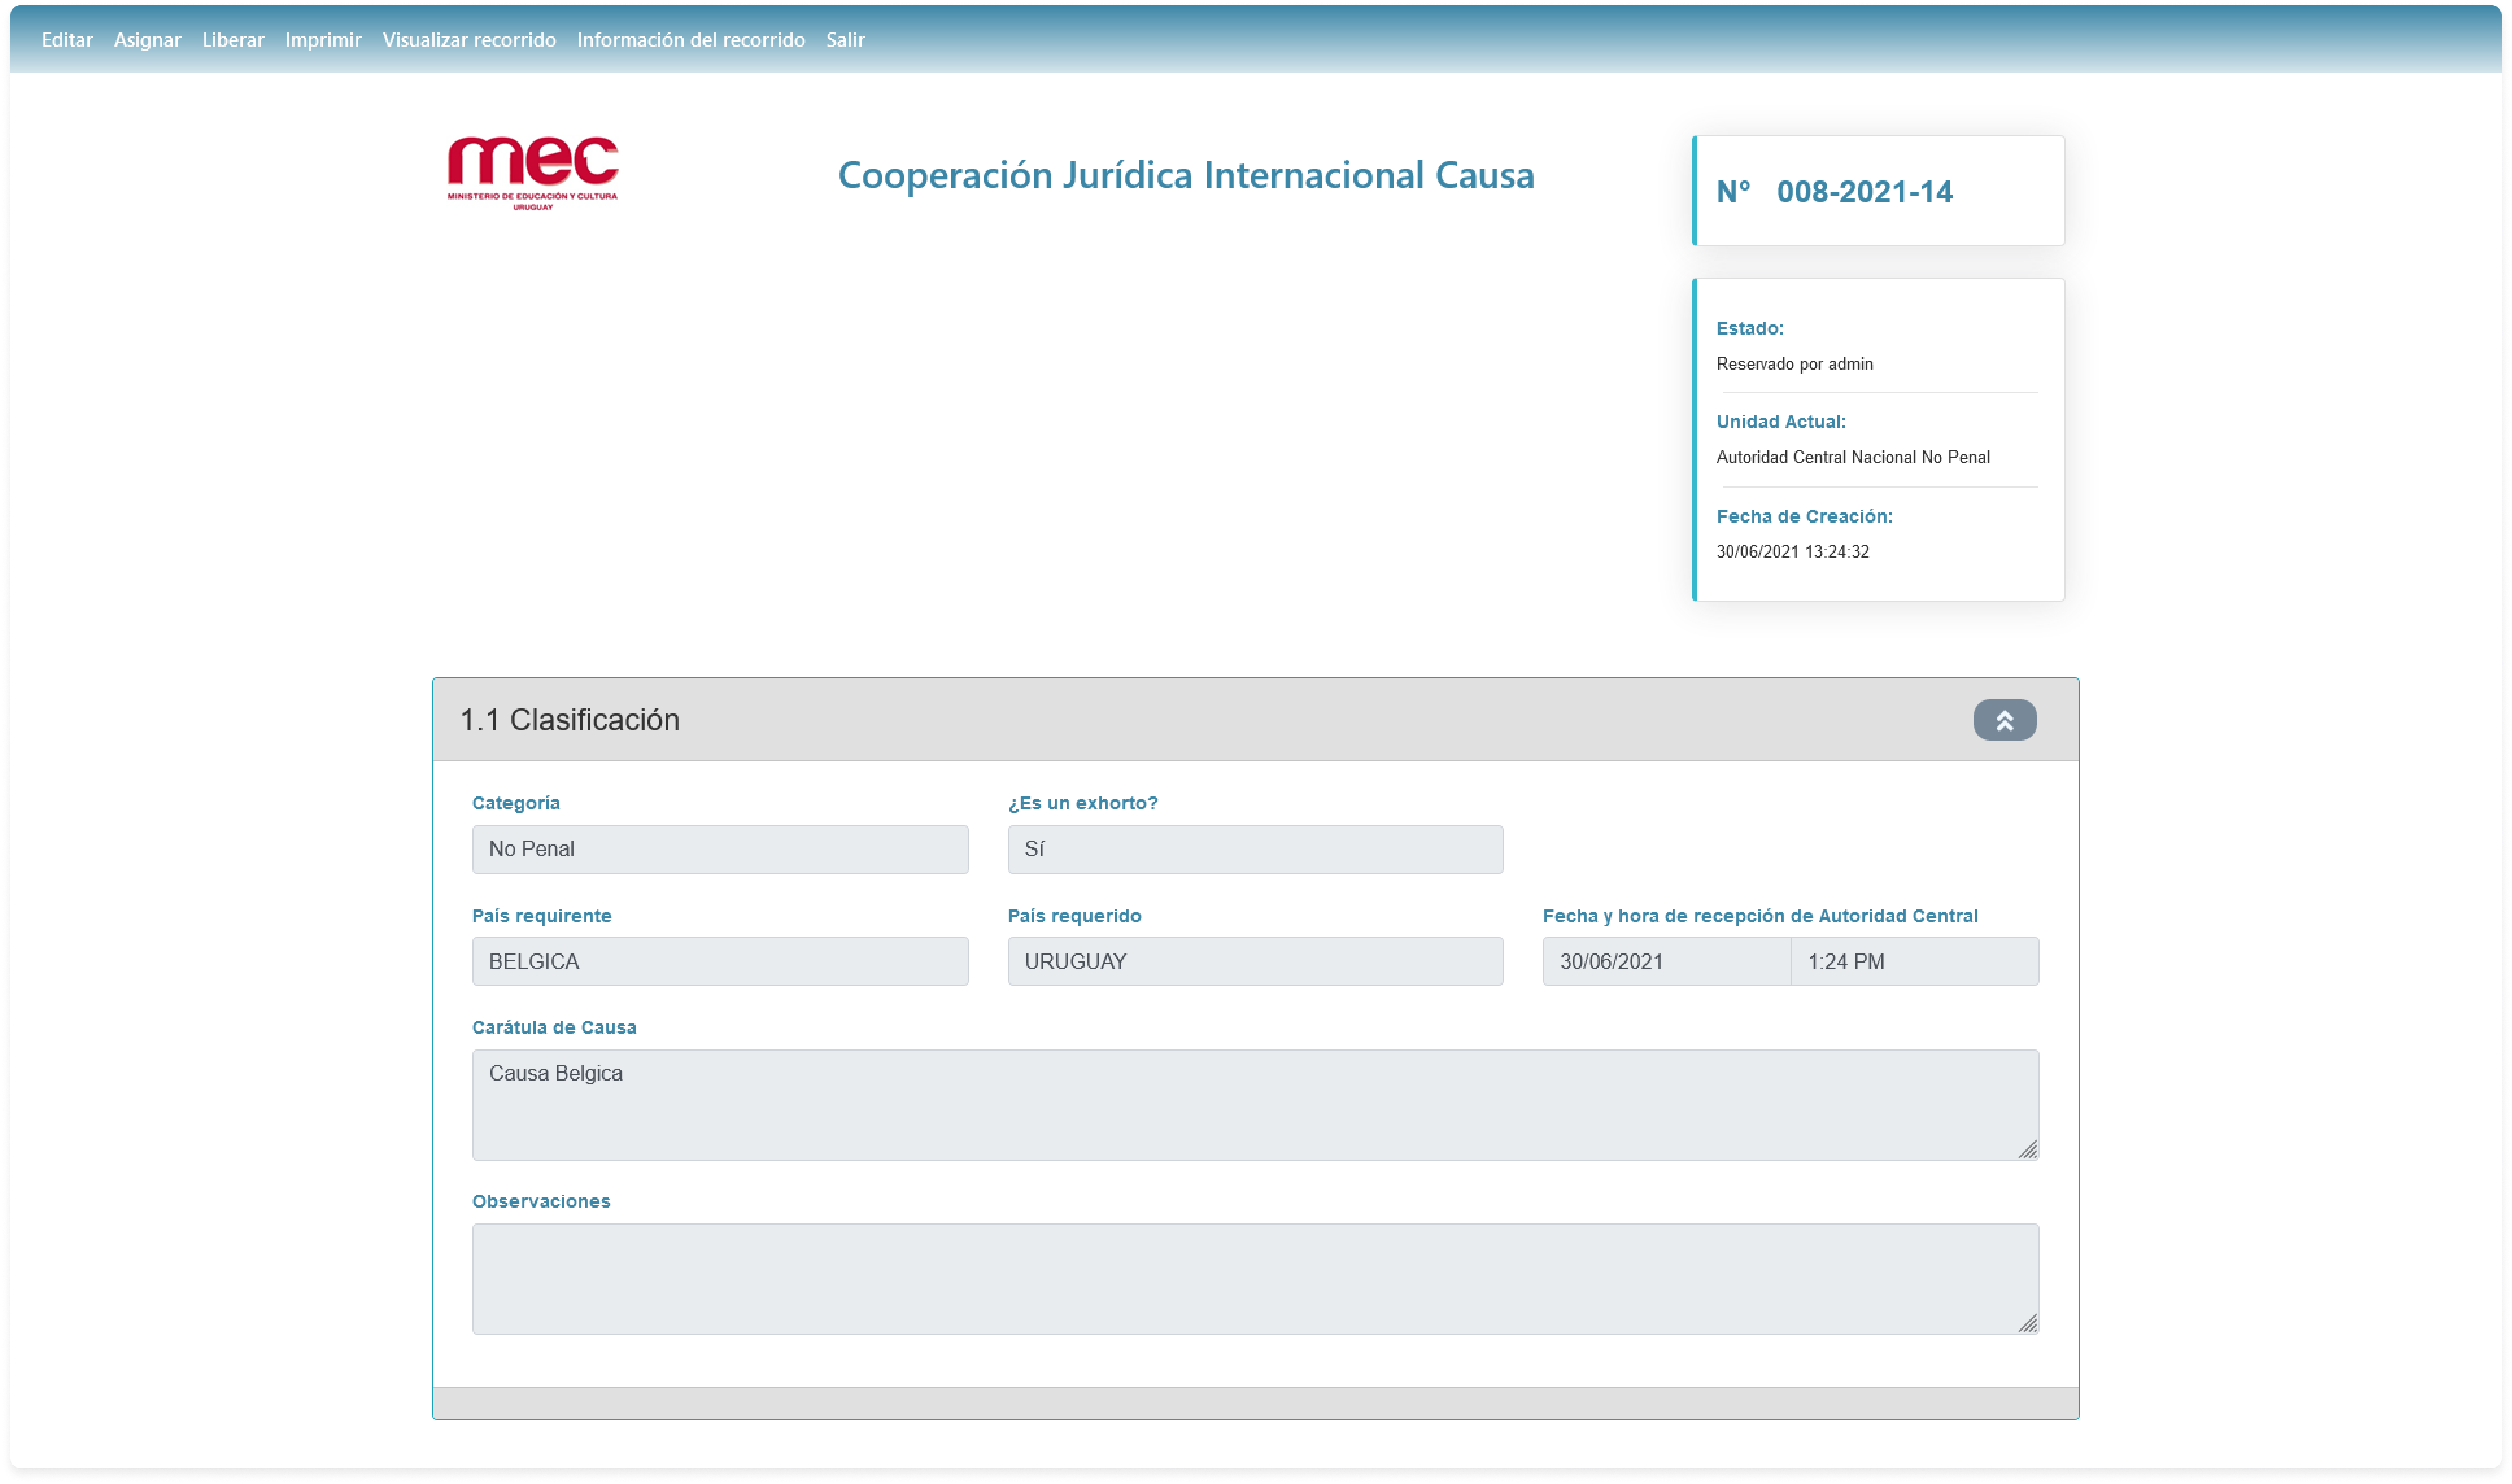Screen dimensions: 2512x1484
Task: Click the Carátula de Causa text area
Action: point(1255,1105)
